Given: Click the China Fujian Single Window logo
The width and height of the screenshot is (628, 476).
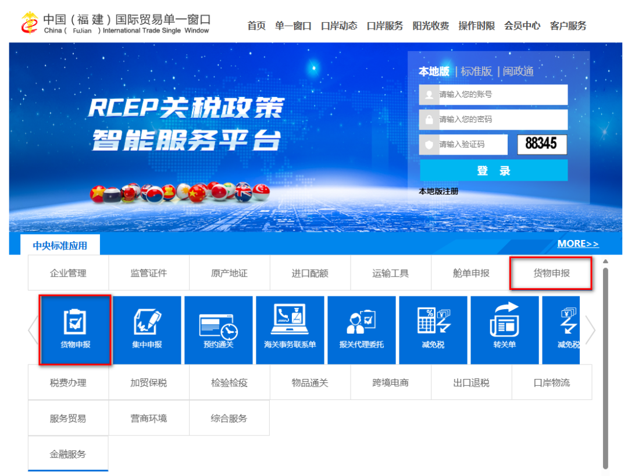Looking at the screenshot, I should point(115,23).
